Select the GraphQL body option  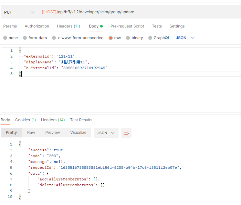(x=150, y=38)
